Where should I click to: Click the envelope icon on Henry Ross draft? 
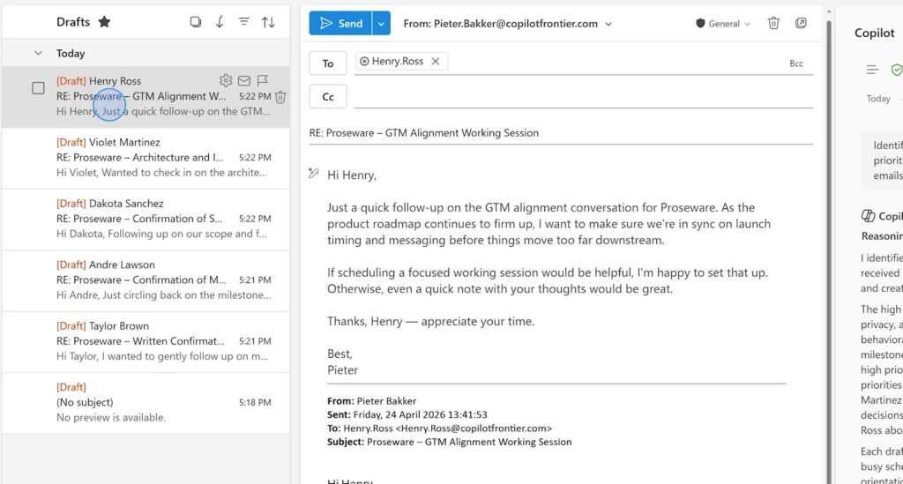tap(244, 81)
